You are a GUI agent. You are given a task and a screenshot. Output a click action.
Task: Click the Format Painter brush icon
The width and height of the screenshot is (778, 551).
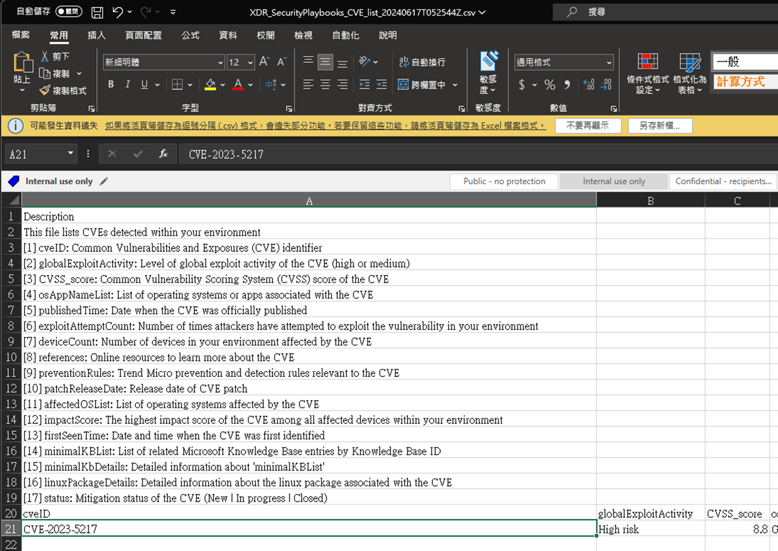coord(45,90)
